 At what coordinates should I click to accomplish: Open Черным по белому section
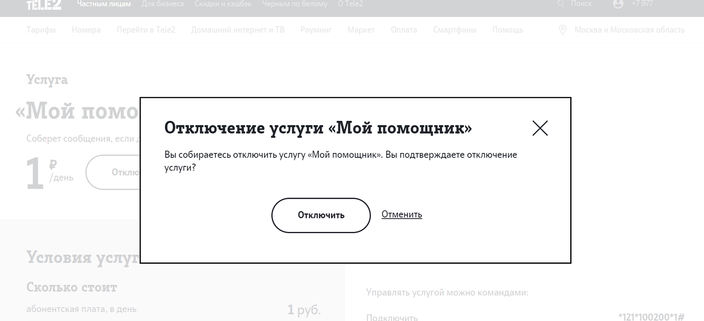coord(295,4)
